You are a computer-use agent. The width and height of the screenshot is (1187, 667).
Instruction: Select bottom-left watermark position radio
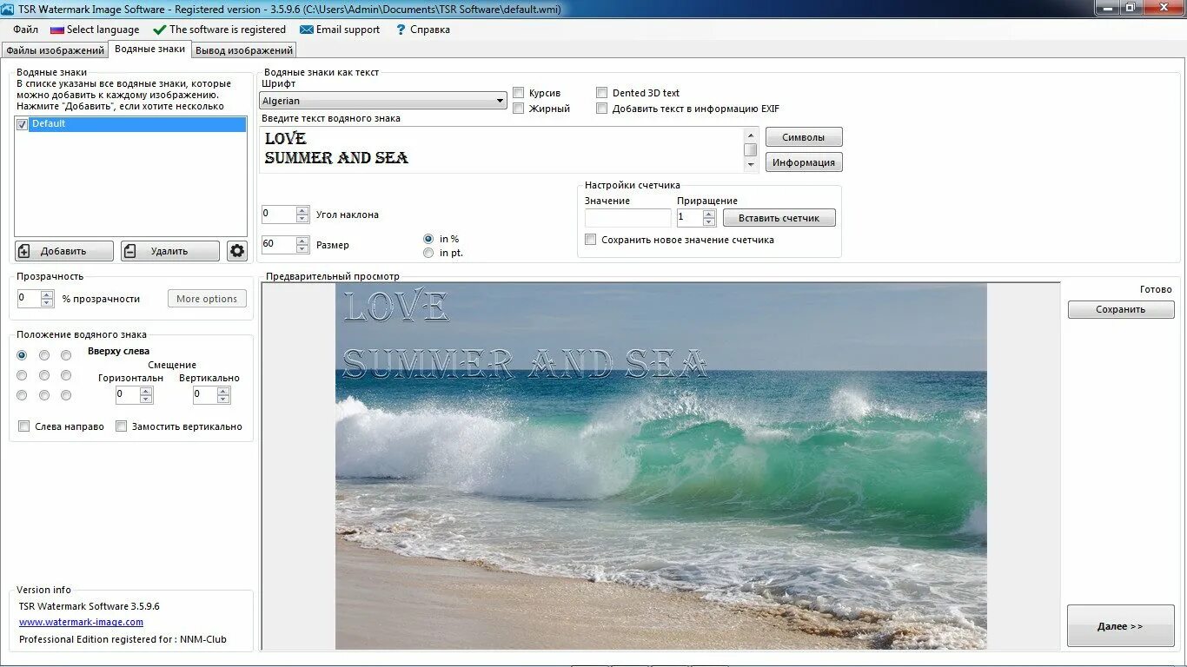22,395
